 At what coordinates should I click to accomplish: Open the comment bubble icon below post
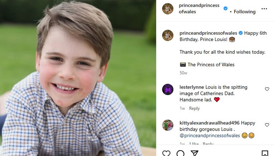point(180,153)
